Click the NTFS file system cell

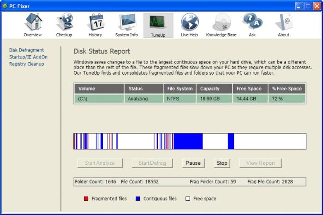click(x=180, y=99)
